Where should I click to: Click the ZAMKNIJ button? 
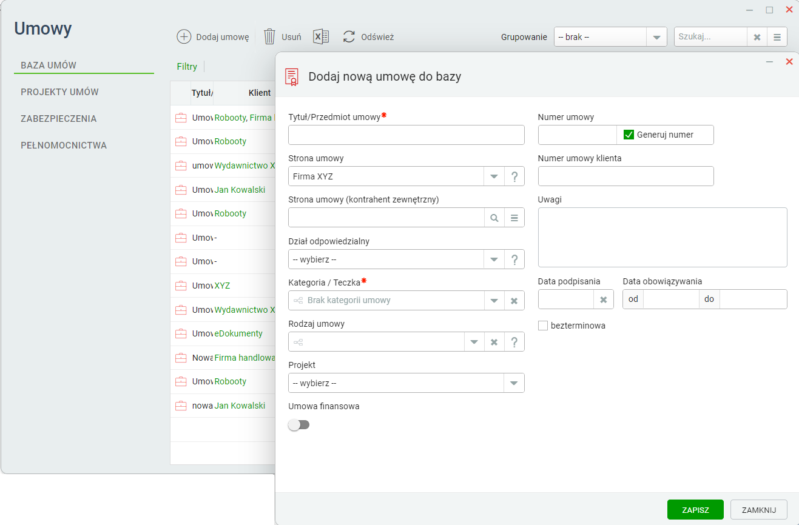tap(758, 510)
